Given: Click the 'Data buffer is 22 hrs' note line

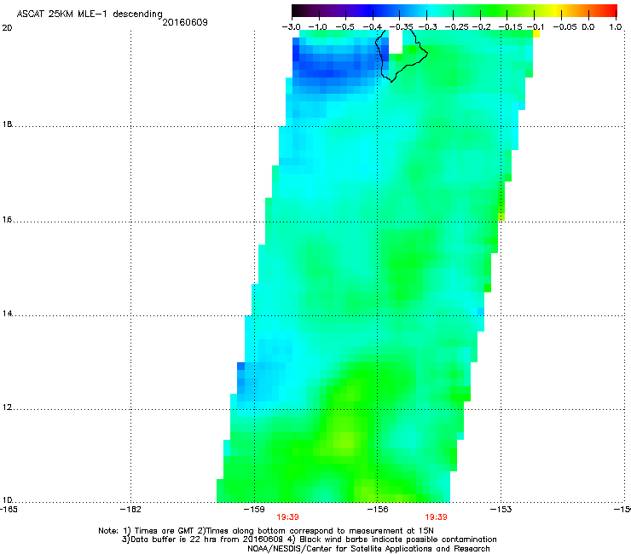Looking at the screenshot, I should [309, 540].
